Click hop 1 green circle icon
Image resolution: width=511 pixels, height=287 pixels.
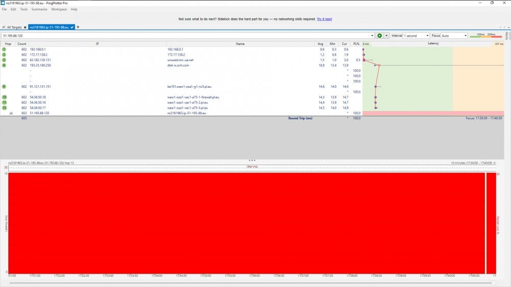pyautogui.click(x=4, y=49)
